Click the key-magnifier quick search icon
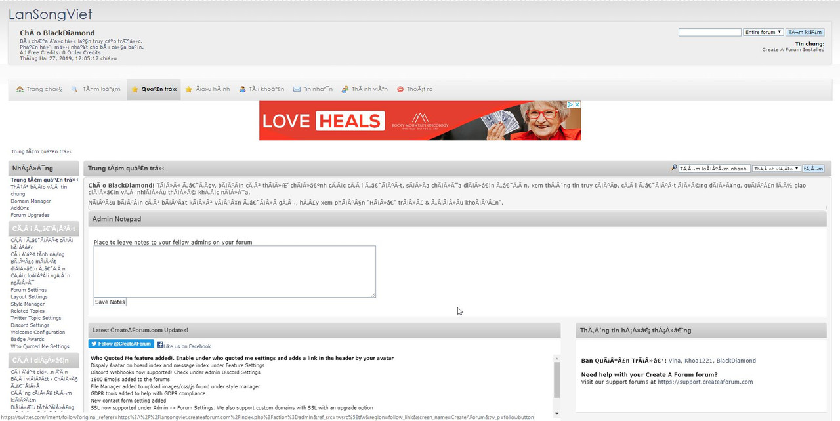The width and height of the screenshot is (840, 421). (x=673, y=168)
